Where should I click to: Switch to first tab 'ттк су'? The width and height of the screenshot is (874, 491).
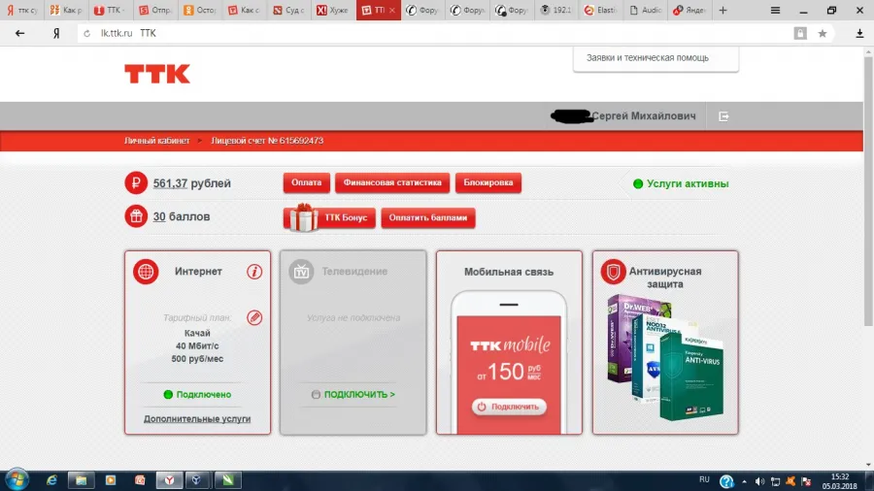tap(22, 10)
